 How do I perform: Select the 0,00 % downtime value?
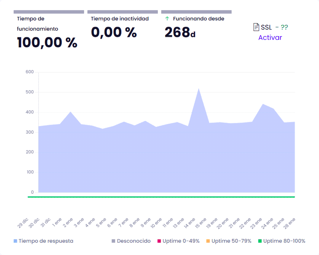114,32
